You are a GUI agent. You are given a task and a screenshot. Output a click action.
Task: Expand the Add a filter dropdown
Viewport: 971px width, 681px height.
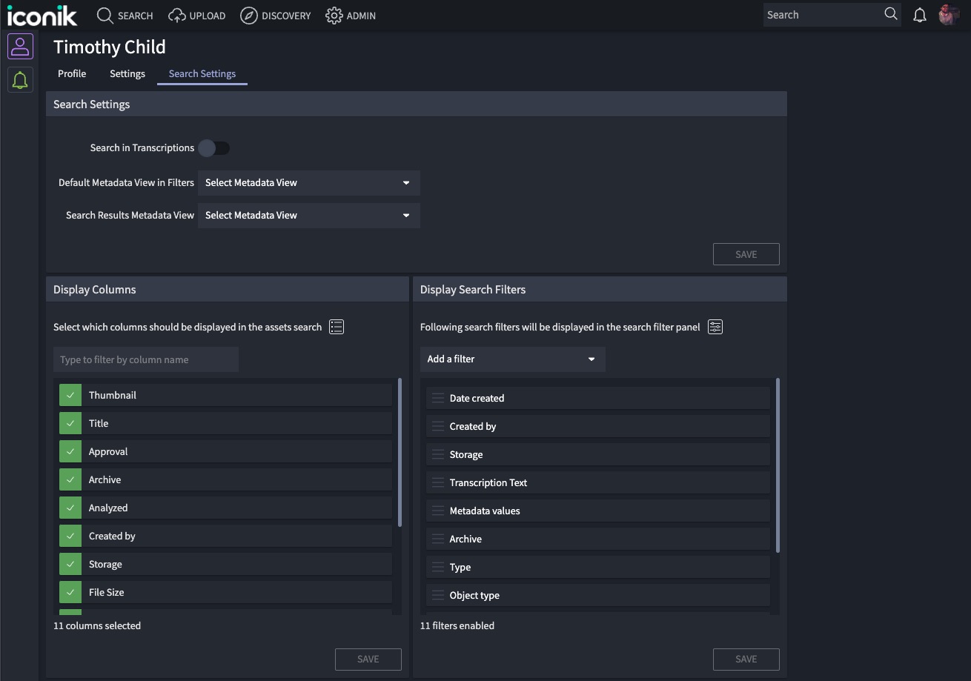[x=512, y=359]
